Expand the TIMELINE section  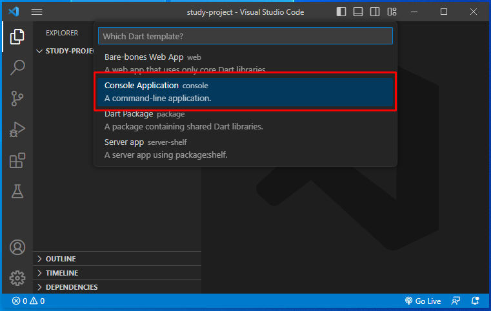(117, 273)
